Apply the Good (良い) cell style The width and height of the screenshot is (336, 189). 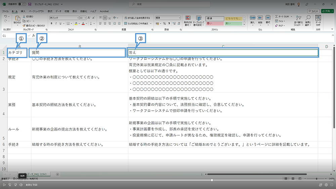233,23
